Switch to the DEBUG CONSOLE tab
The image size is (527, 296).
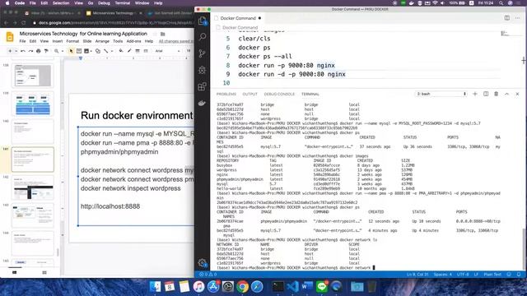pos(279,95)
